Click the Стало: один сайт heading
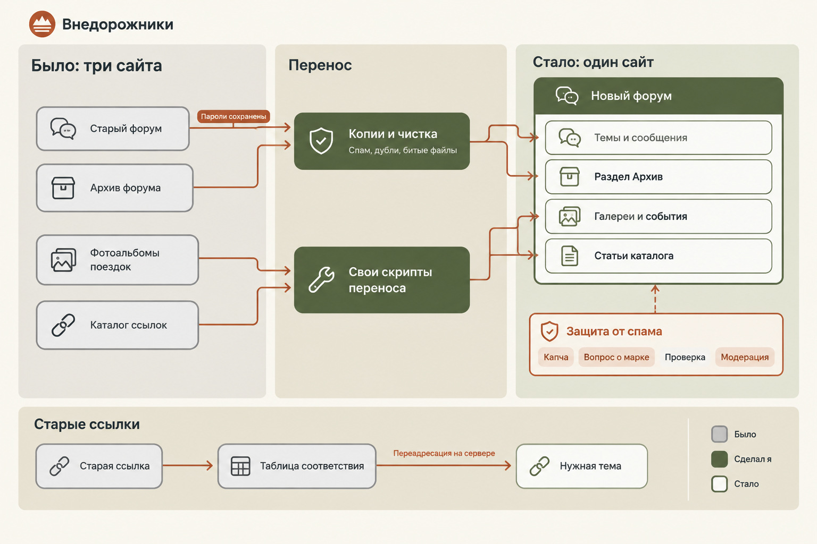 click(593, 62)
